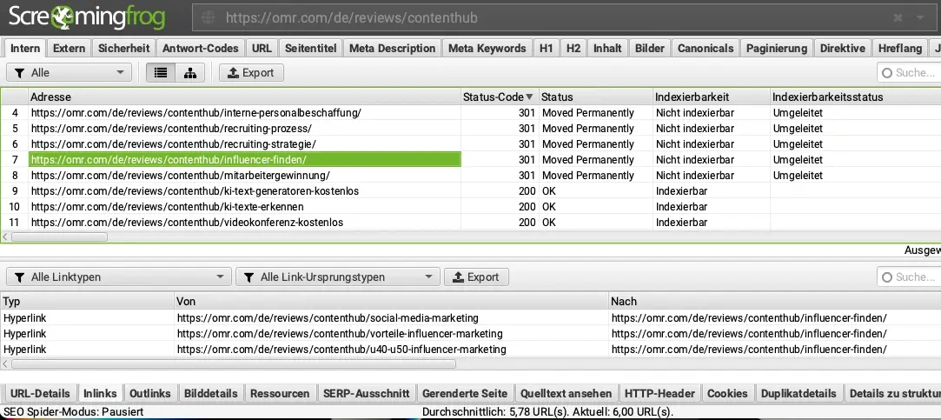Select the highlighted influencer-finden URL

click(x=245, y=159)
